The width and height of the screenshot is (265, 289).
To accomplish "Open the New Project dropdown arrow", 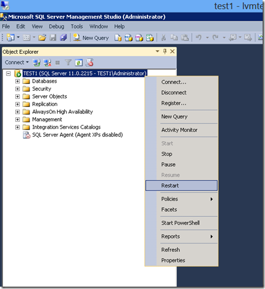I will coord(18,37).
